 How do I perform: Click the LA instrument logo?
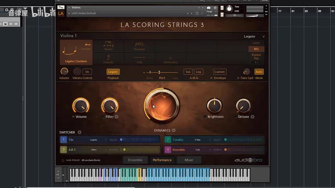pos(61,14)
